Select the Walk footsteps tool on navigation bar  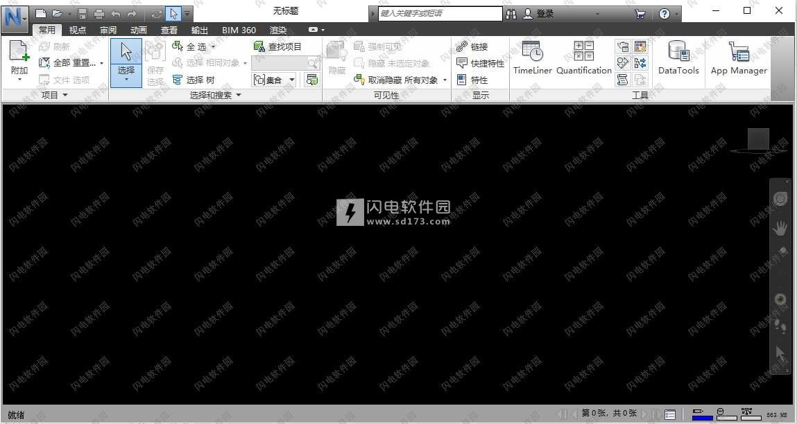click(x=780, y=326)
